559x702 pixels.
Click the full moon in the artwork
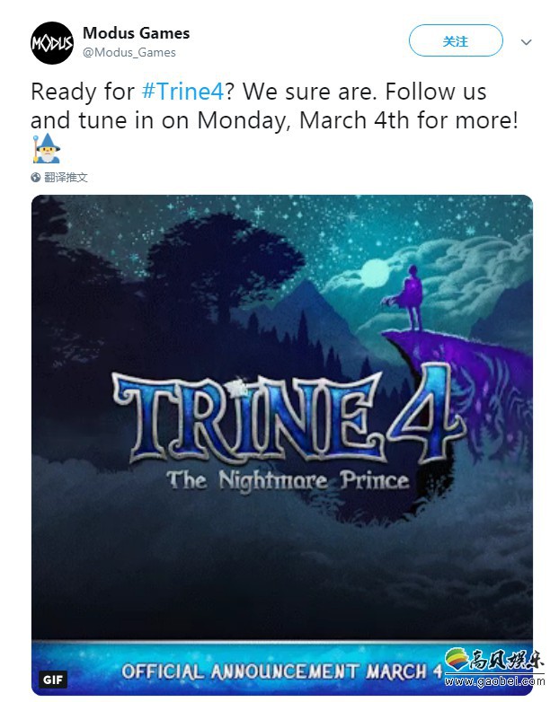(374, 273)
